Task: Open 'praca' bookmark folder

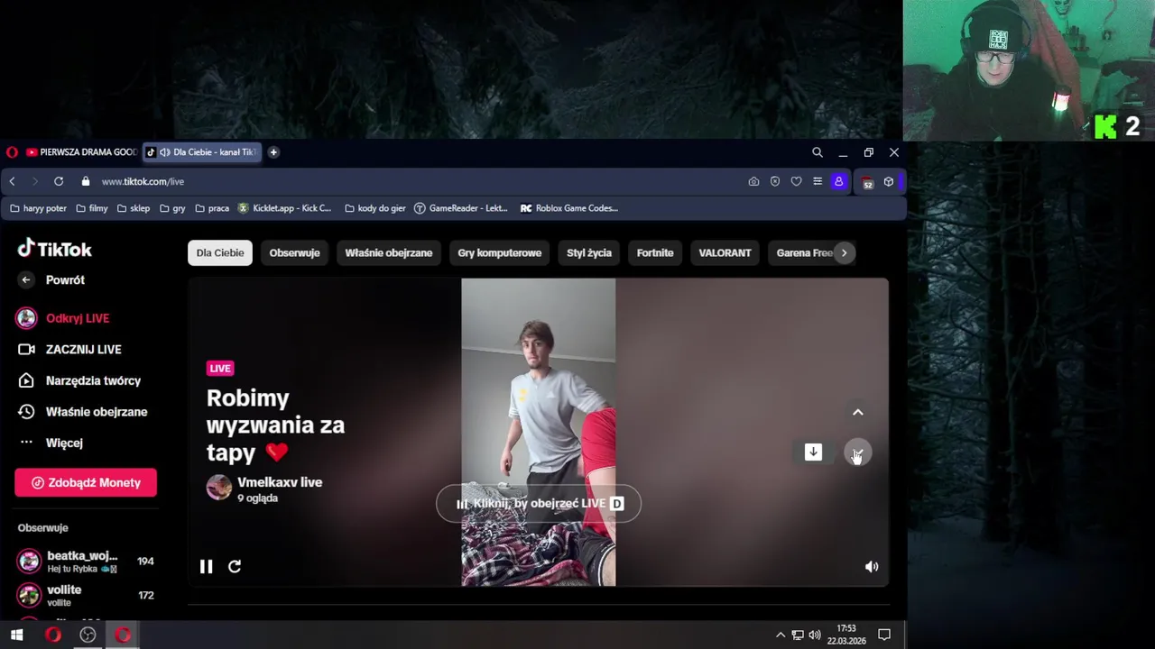Action: 212,208
